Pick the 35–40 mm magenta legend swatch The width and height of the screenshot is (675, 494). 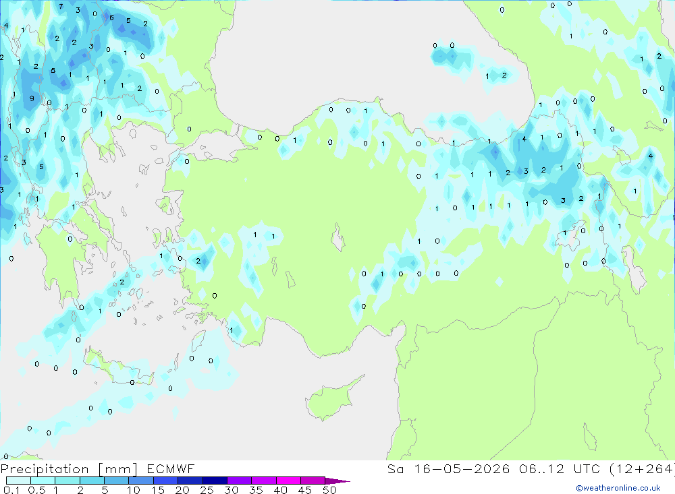point(264,481)
